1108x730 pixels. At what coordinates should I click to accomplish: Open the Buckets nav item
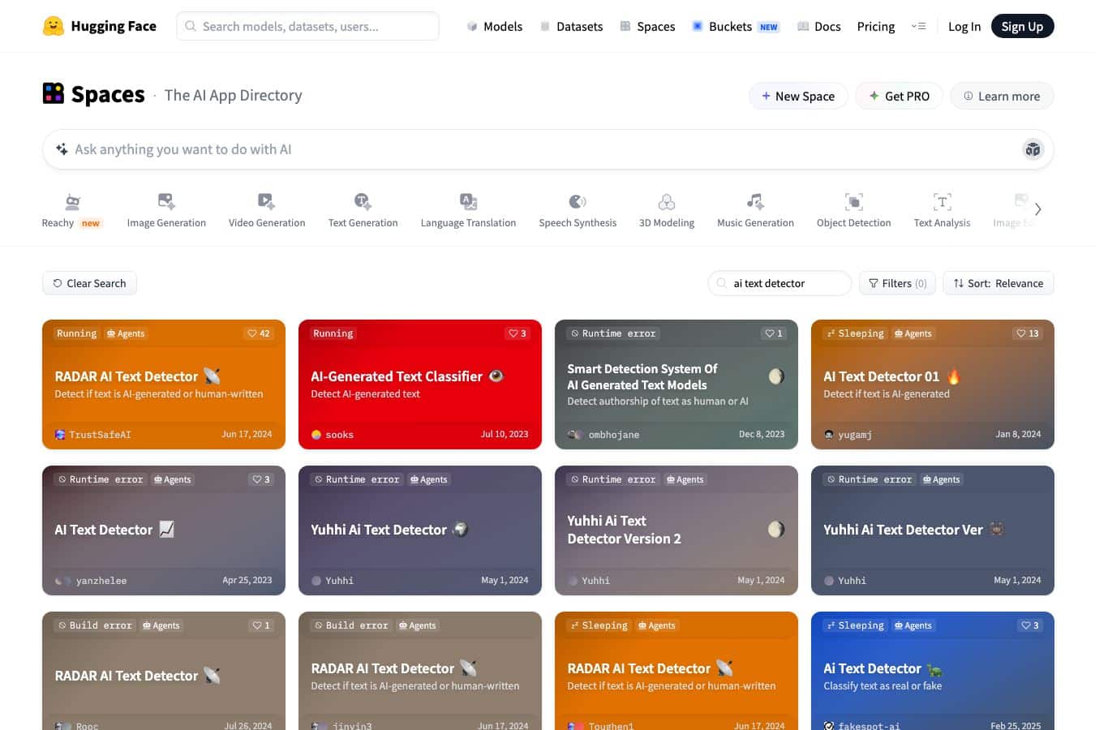tap(735, 26)
